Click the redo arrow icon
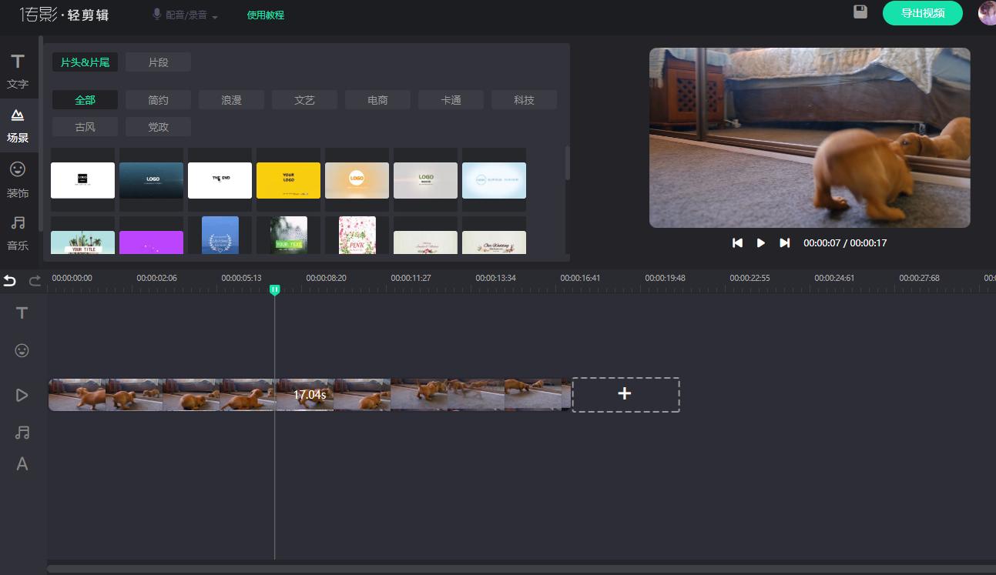The width and height of the screenshot is (996, 575). point(35,281)
